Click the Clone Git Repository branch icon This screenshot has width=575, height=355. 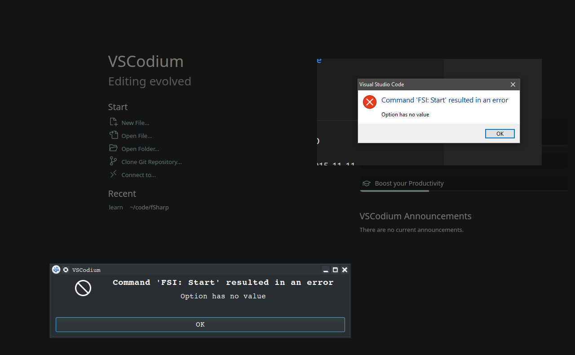point(113,161)
